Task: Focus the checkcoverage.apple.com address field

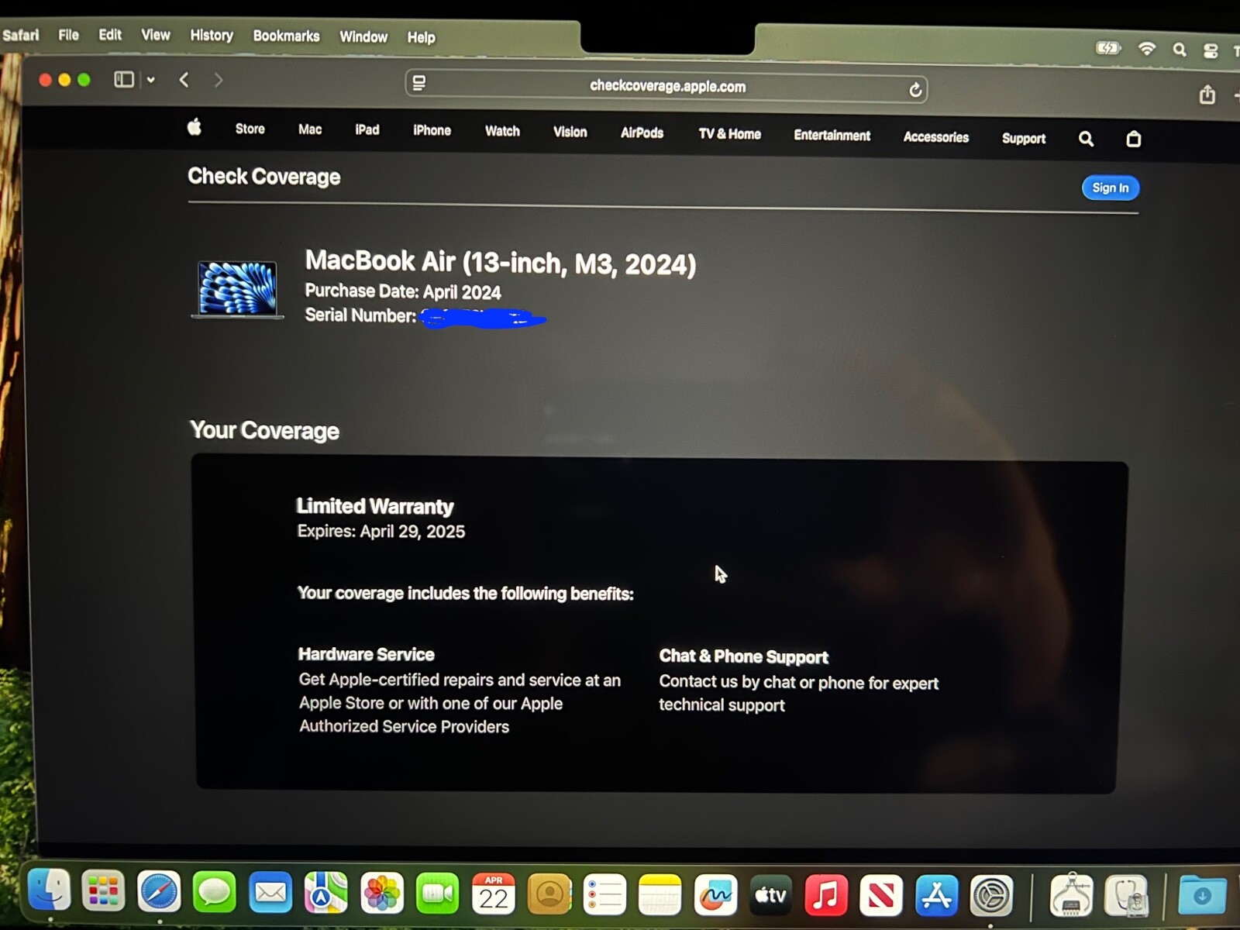Action: [666, 86]
